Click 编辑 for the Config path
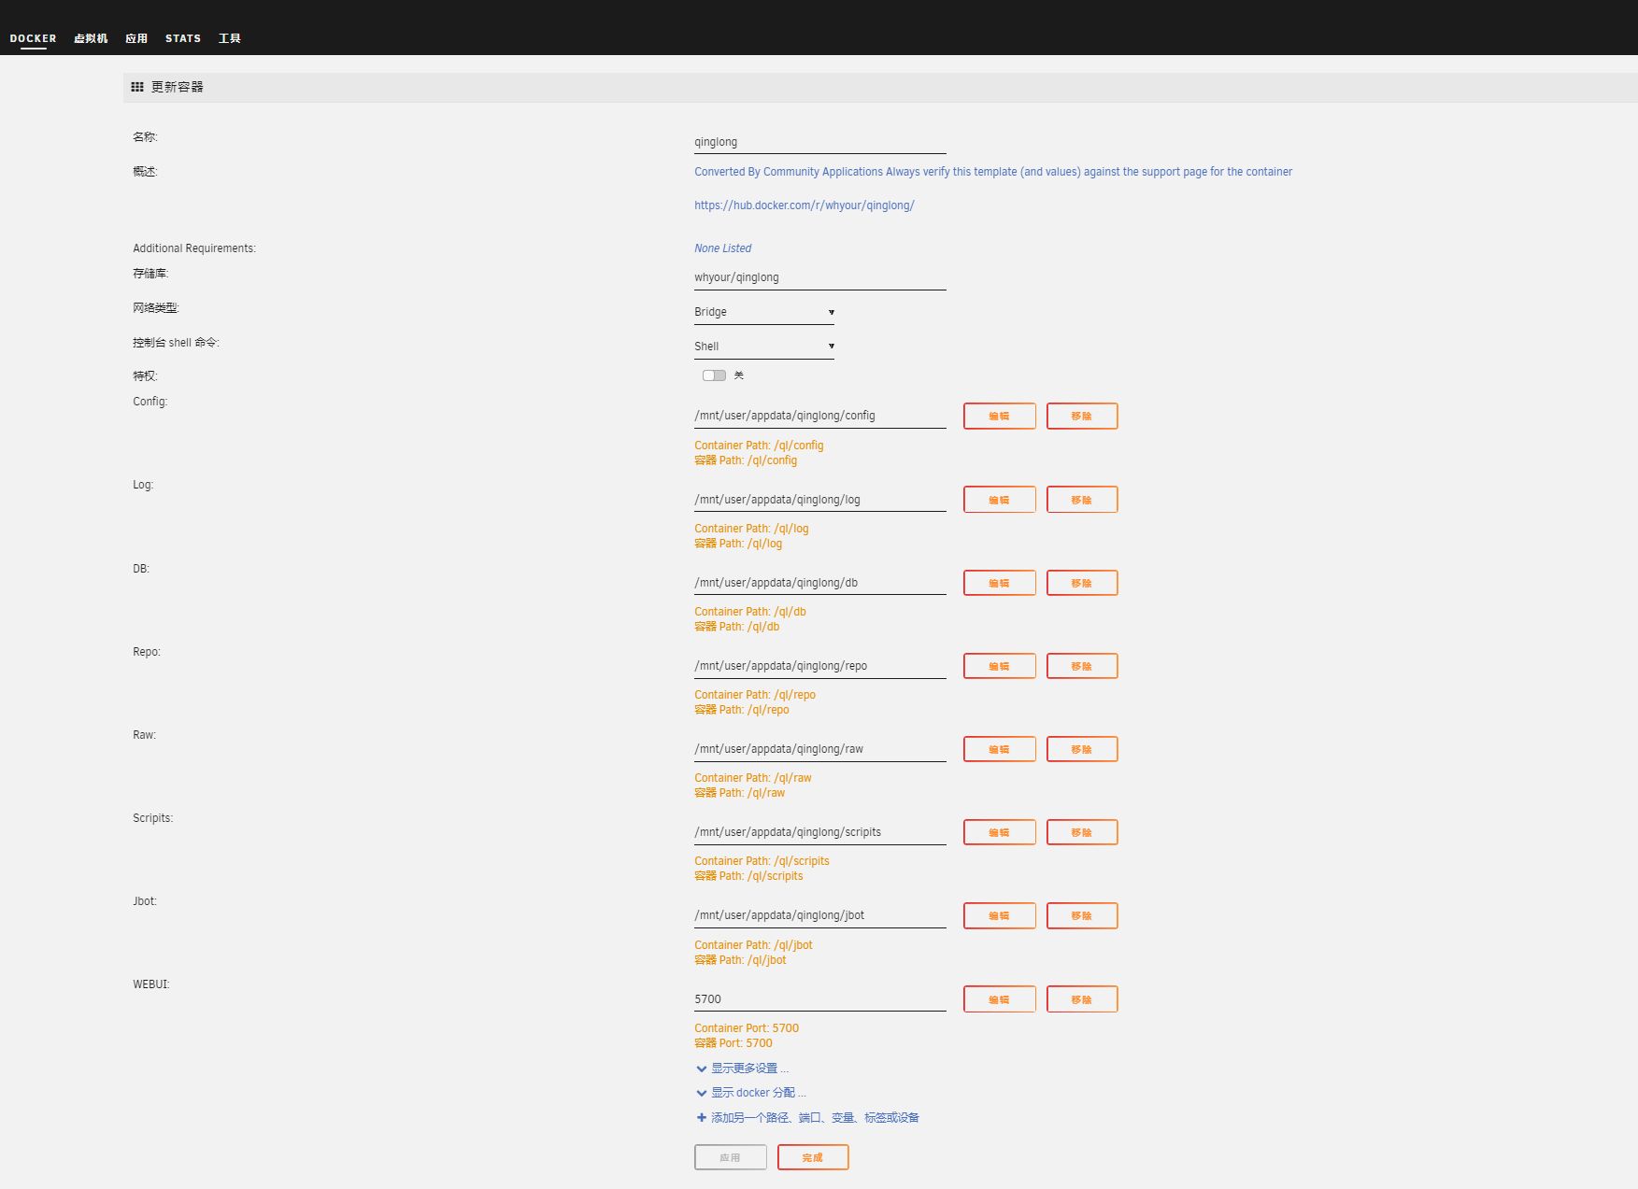The width and height of the screenshot is (1638, 1189). tap(999, 417)
